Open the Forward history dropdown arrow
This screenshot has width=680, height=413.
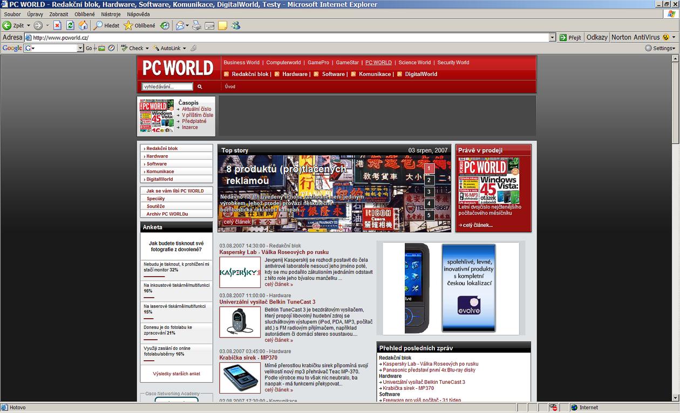tap(47, 25)
